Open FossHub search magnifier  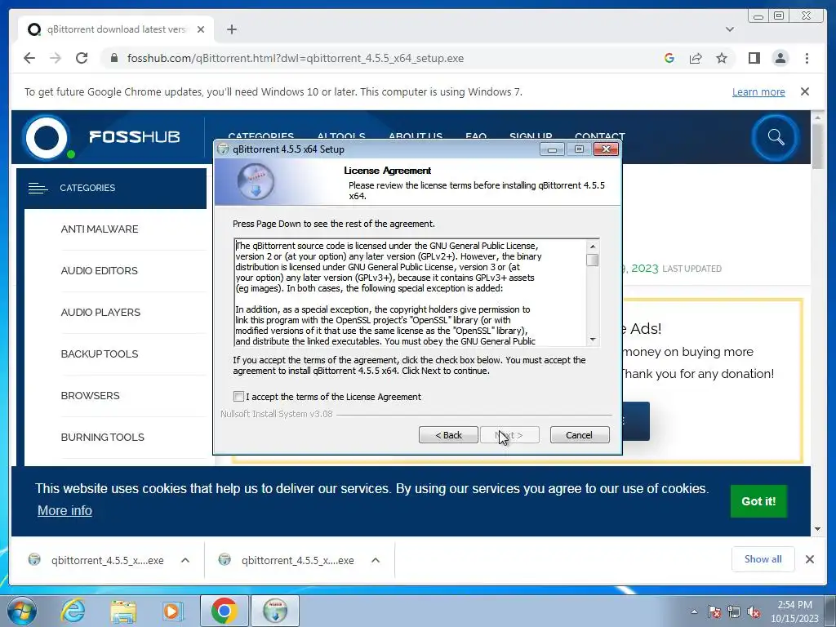776,137
